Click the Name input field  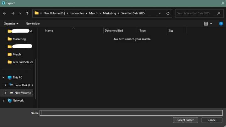[131, 113]
